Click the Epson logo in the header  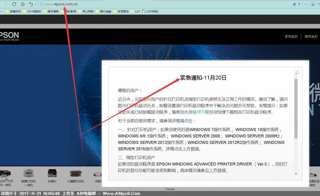click(x=9, y=36)
